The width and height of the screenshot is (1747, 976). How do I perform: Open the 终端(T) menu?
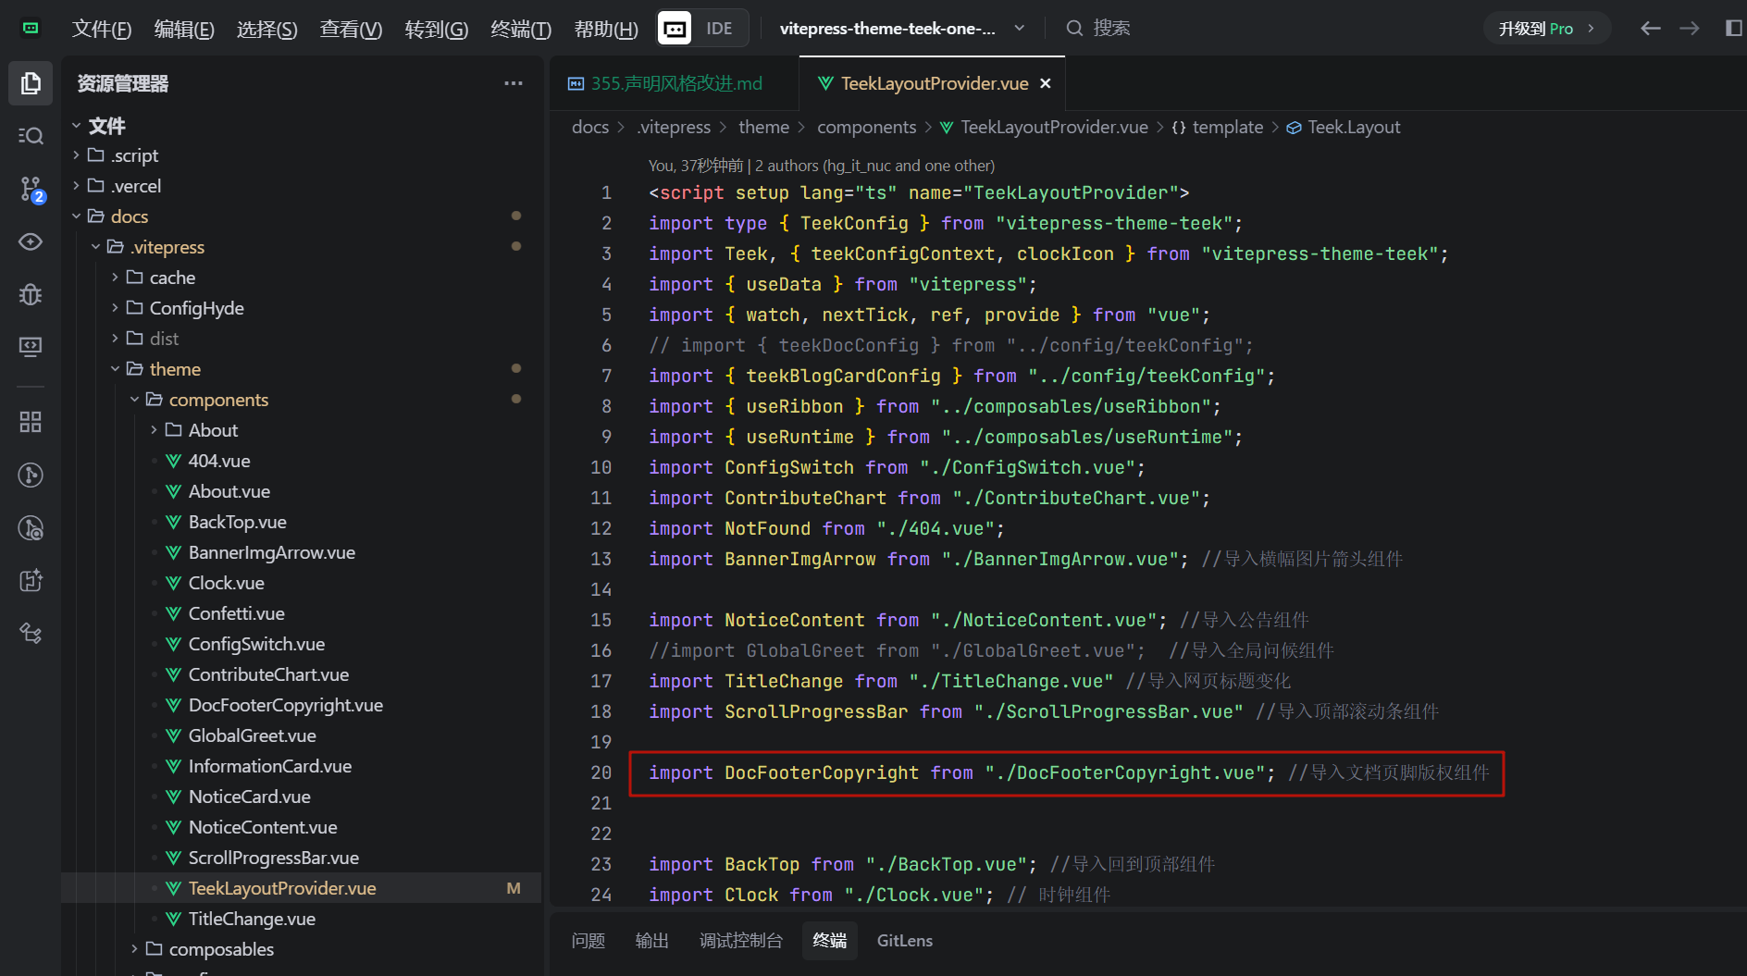tap(521, 29)
